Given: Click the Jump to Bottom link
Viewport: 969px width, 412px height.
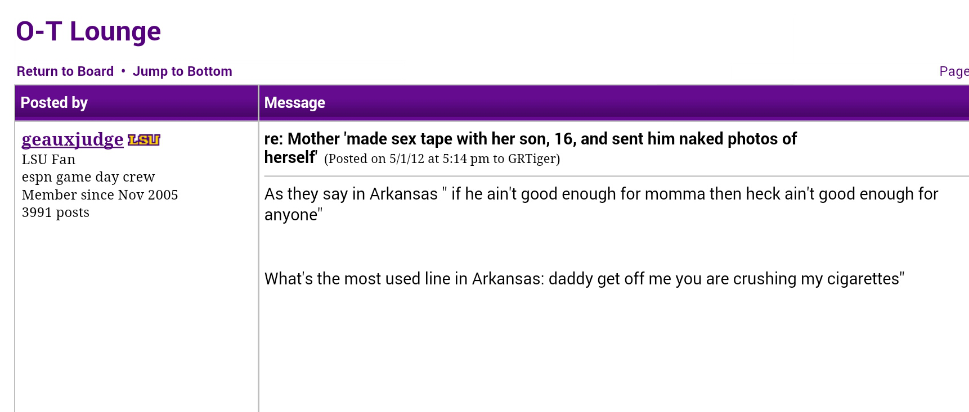Looking at the screenshot, I should click(182, 71).
